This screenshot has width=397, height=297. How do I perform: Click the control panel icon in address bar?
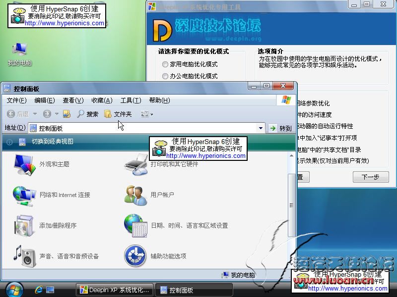(33, 128)
